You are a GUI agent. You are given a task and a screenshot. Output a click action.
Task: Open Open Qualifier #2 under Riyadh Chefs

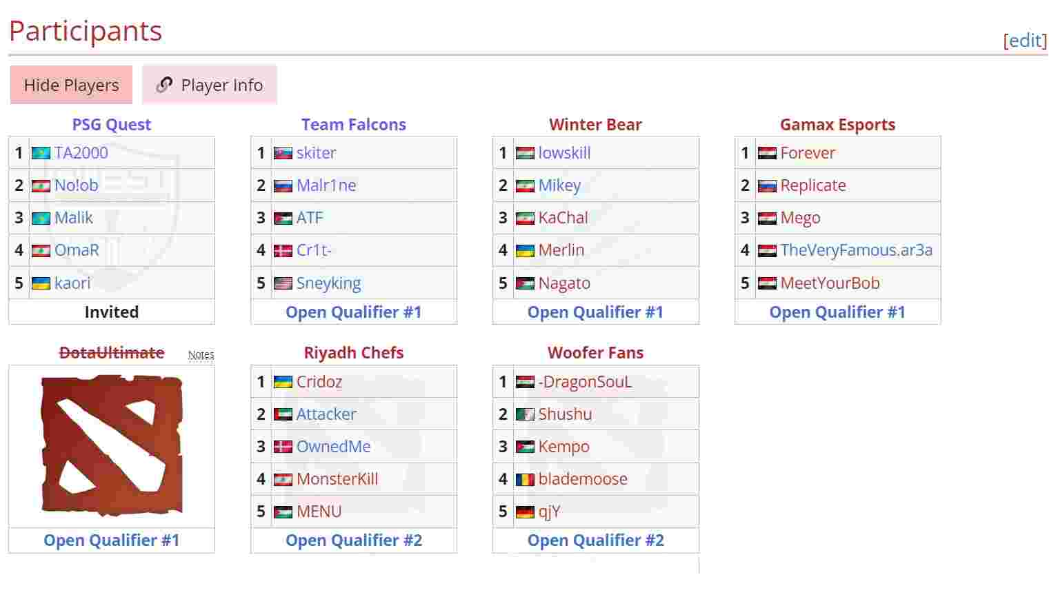[354, 540]
